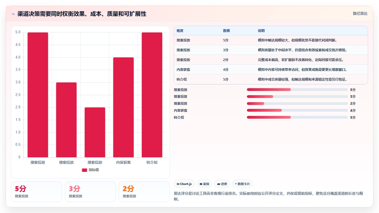Click the lightning icon before the slide title
Viewport: 379px width, 213px height.
[x=13, y=14]
